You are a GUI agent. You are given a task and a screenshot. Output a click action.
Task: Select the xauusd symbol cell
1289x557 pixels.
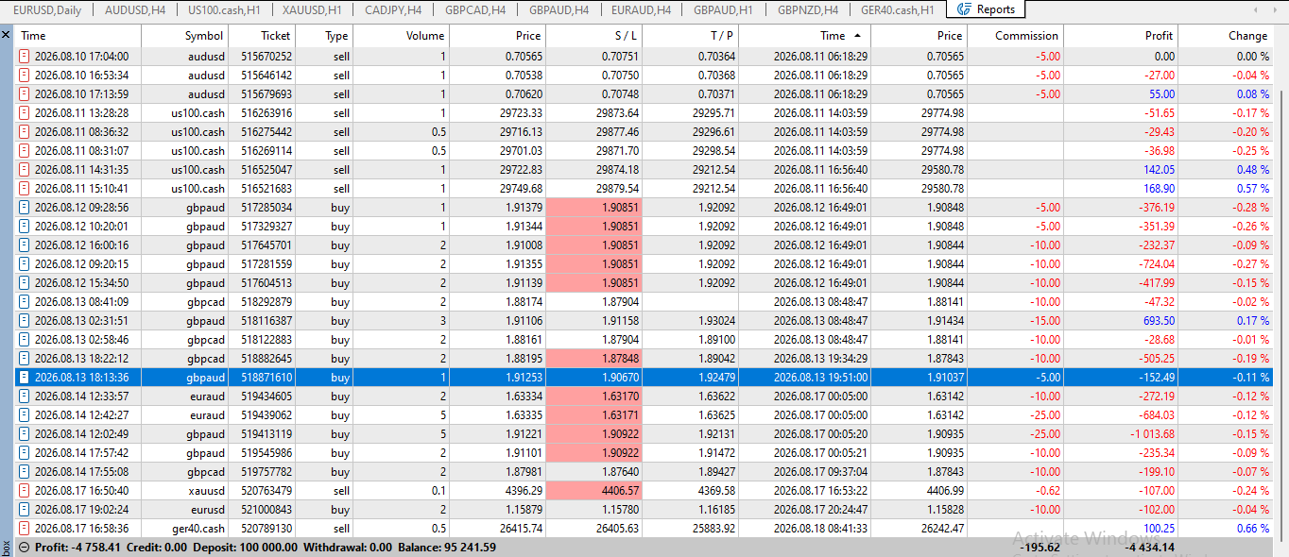pyautogui.click(x=205, y=491)
